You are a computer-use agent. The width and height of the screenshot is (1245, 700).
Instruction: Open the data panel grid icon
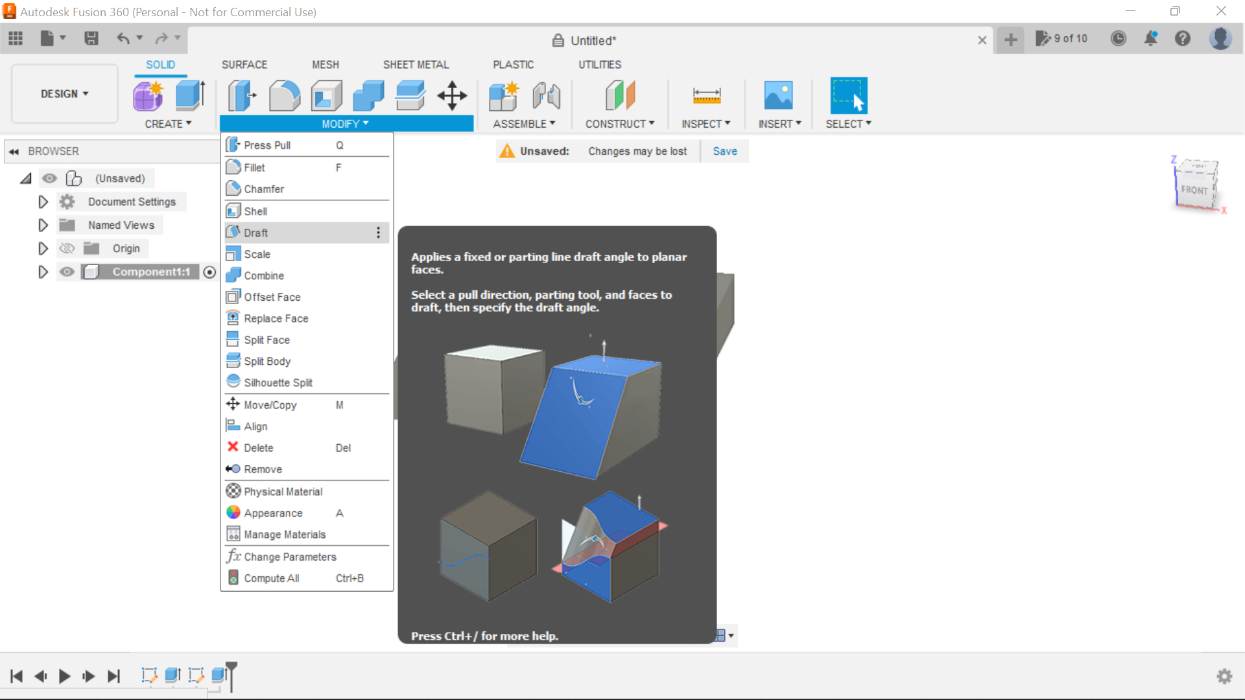[16, 39]
